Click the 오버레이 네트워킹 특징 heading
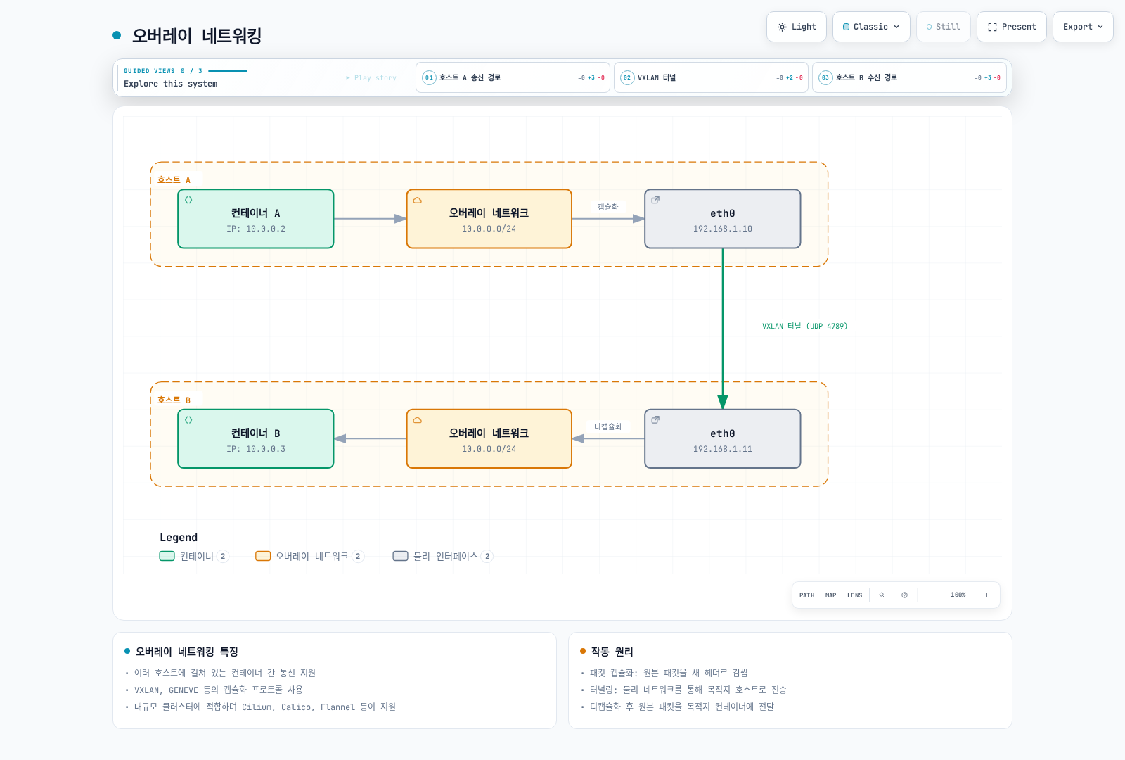 (x=186, y=652)
